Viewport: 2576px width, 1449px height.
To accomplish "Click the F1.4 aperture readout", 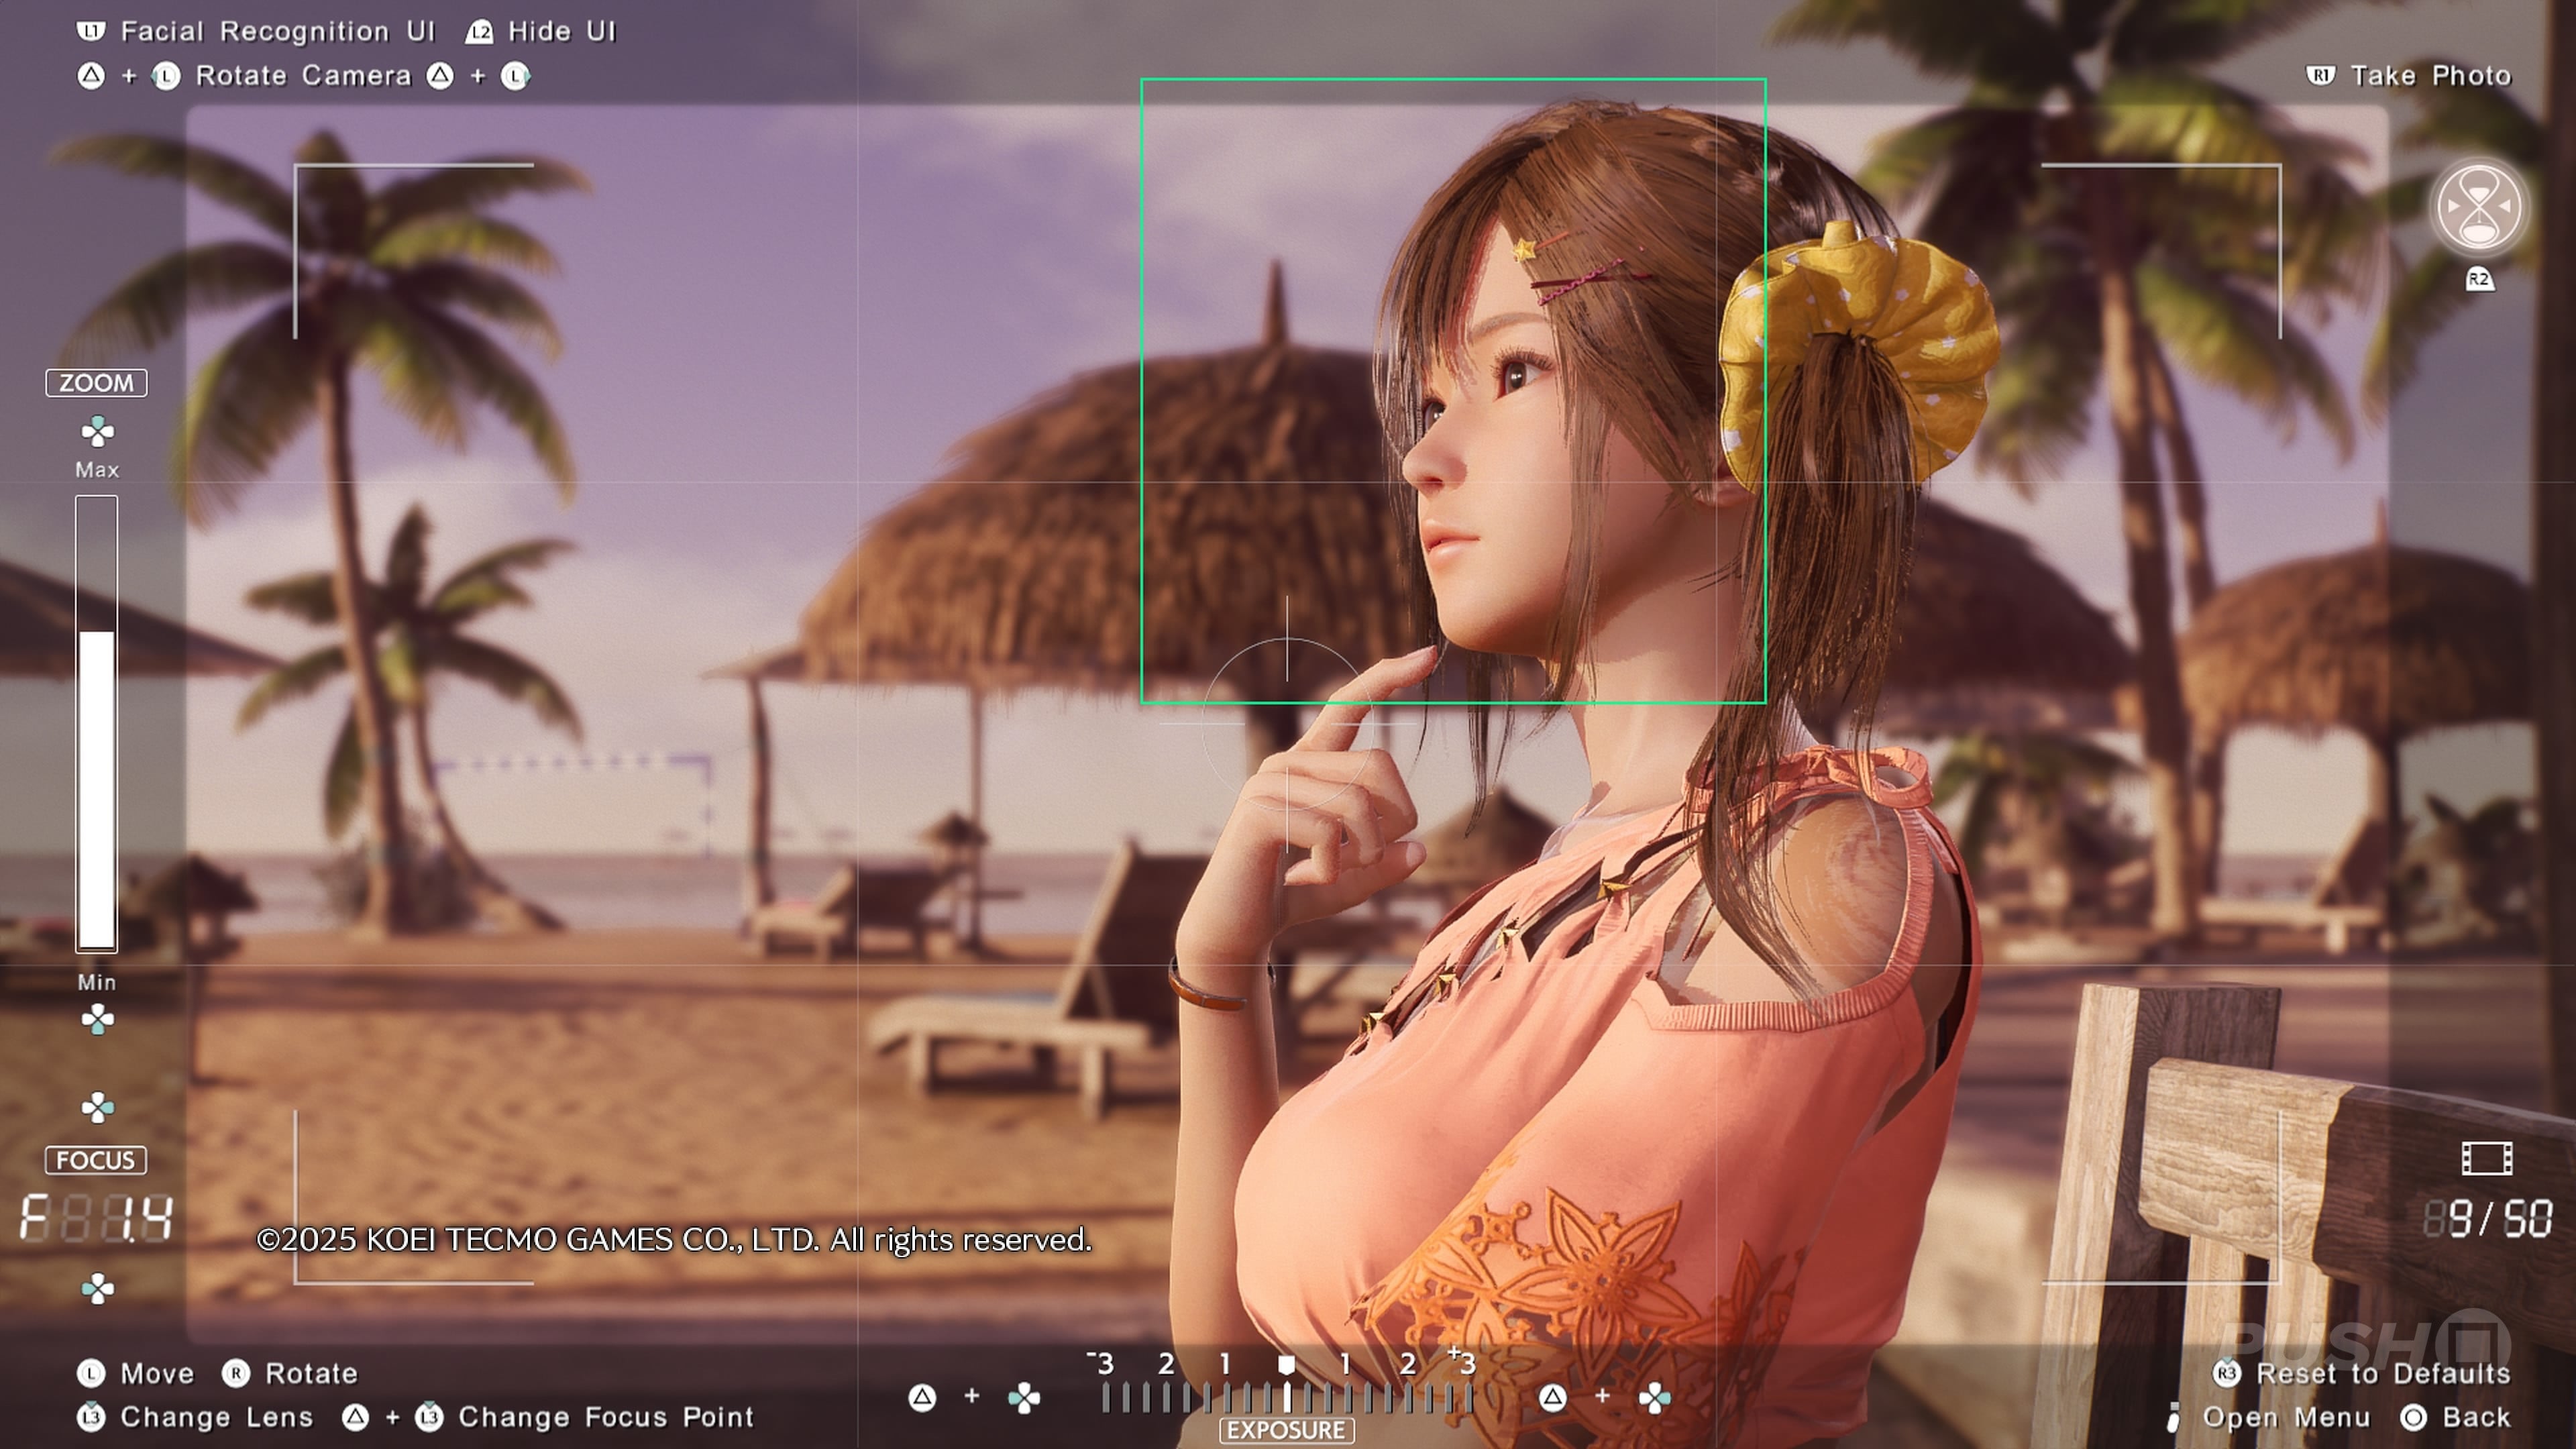I will (x=97, y=1219).
